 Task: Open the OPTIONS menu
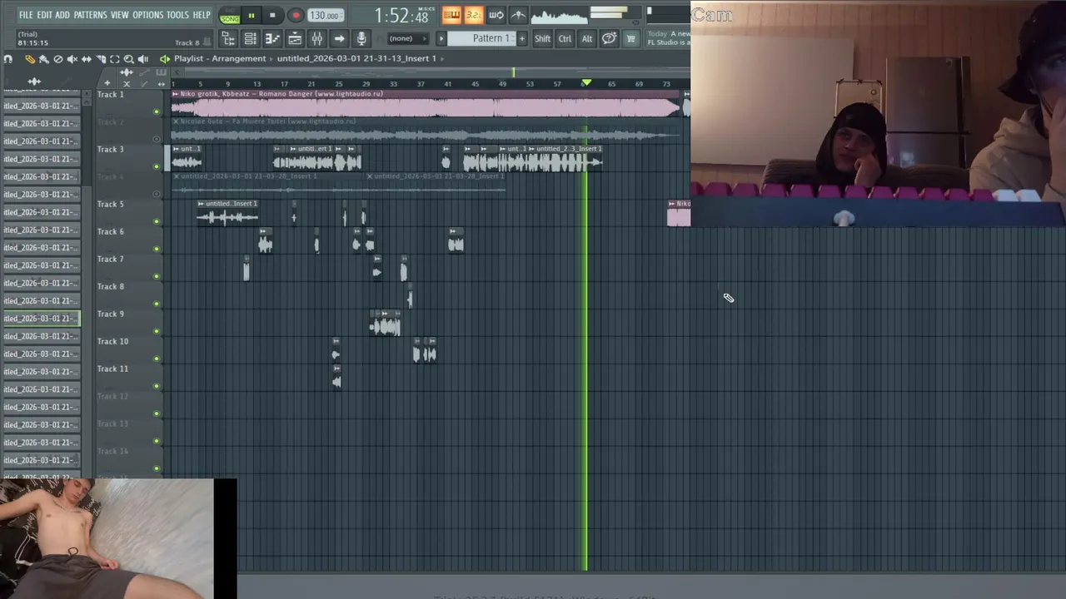click(148, 15)
